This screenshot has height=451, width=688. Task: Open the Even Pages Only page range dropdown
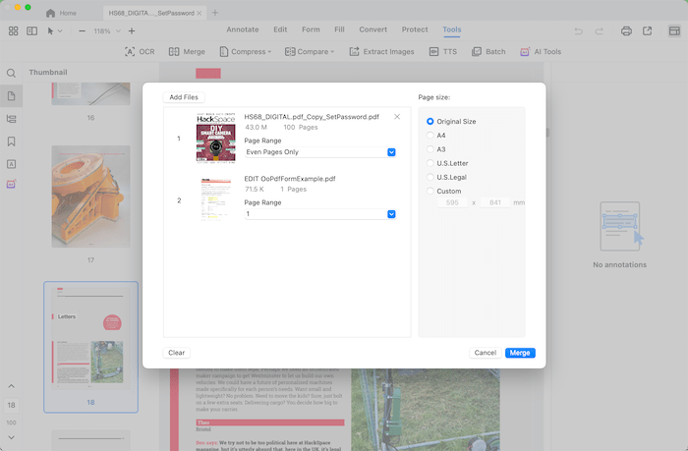coord(391,152)
